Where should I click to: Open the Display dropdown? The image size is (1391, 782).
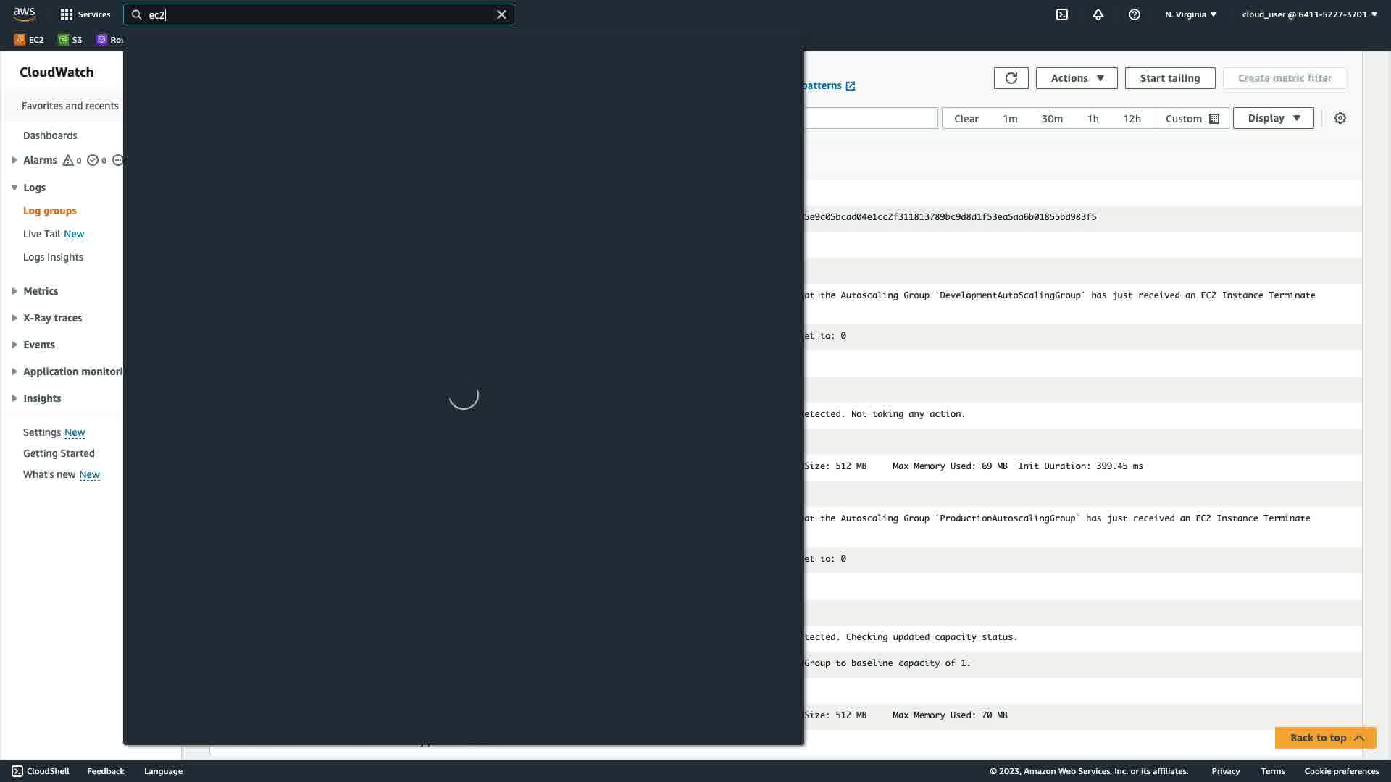click(x=1273, y=118)
